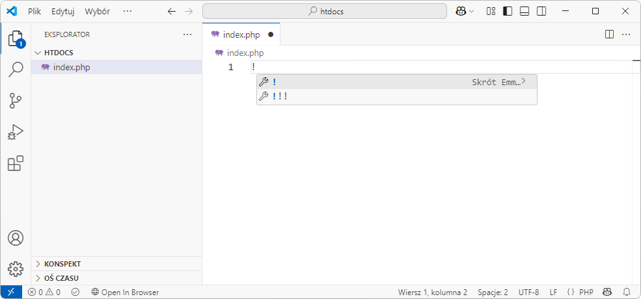The width and height of the screenshot is (641, 299).
Task: Open the Run and Debug view
Action: (x=15, y=132)
